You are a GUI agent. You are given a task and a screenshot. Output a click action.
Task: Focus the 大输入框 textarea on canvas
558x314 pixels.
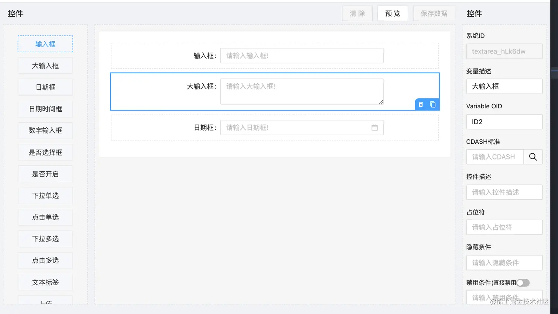(x=302, y=91)
